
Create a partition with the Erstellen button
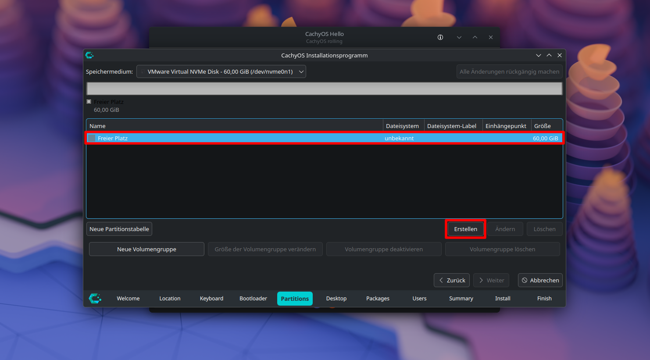click(465, 229)
